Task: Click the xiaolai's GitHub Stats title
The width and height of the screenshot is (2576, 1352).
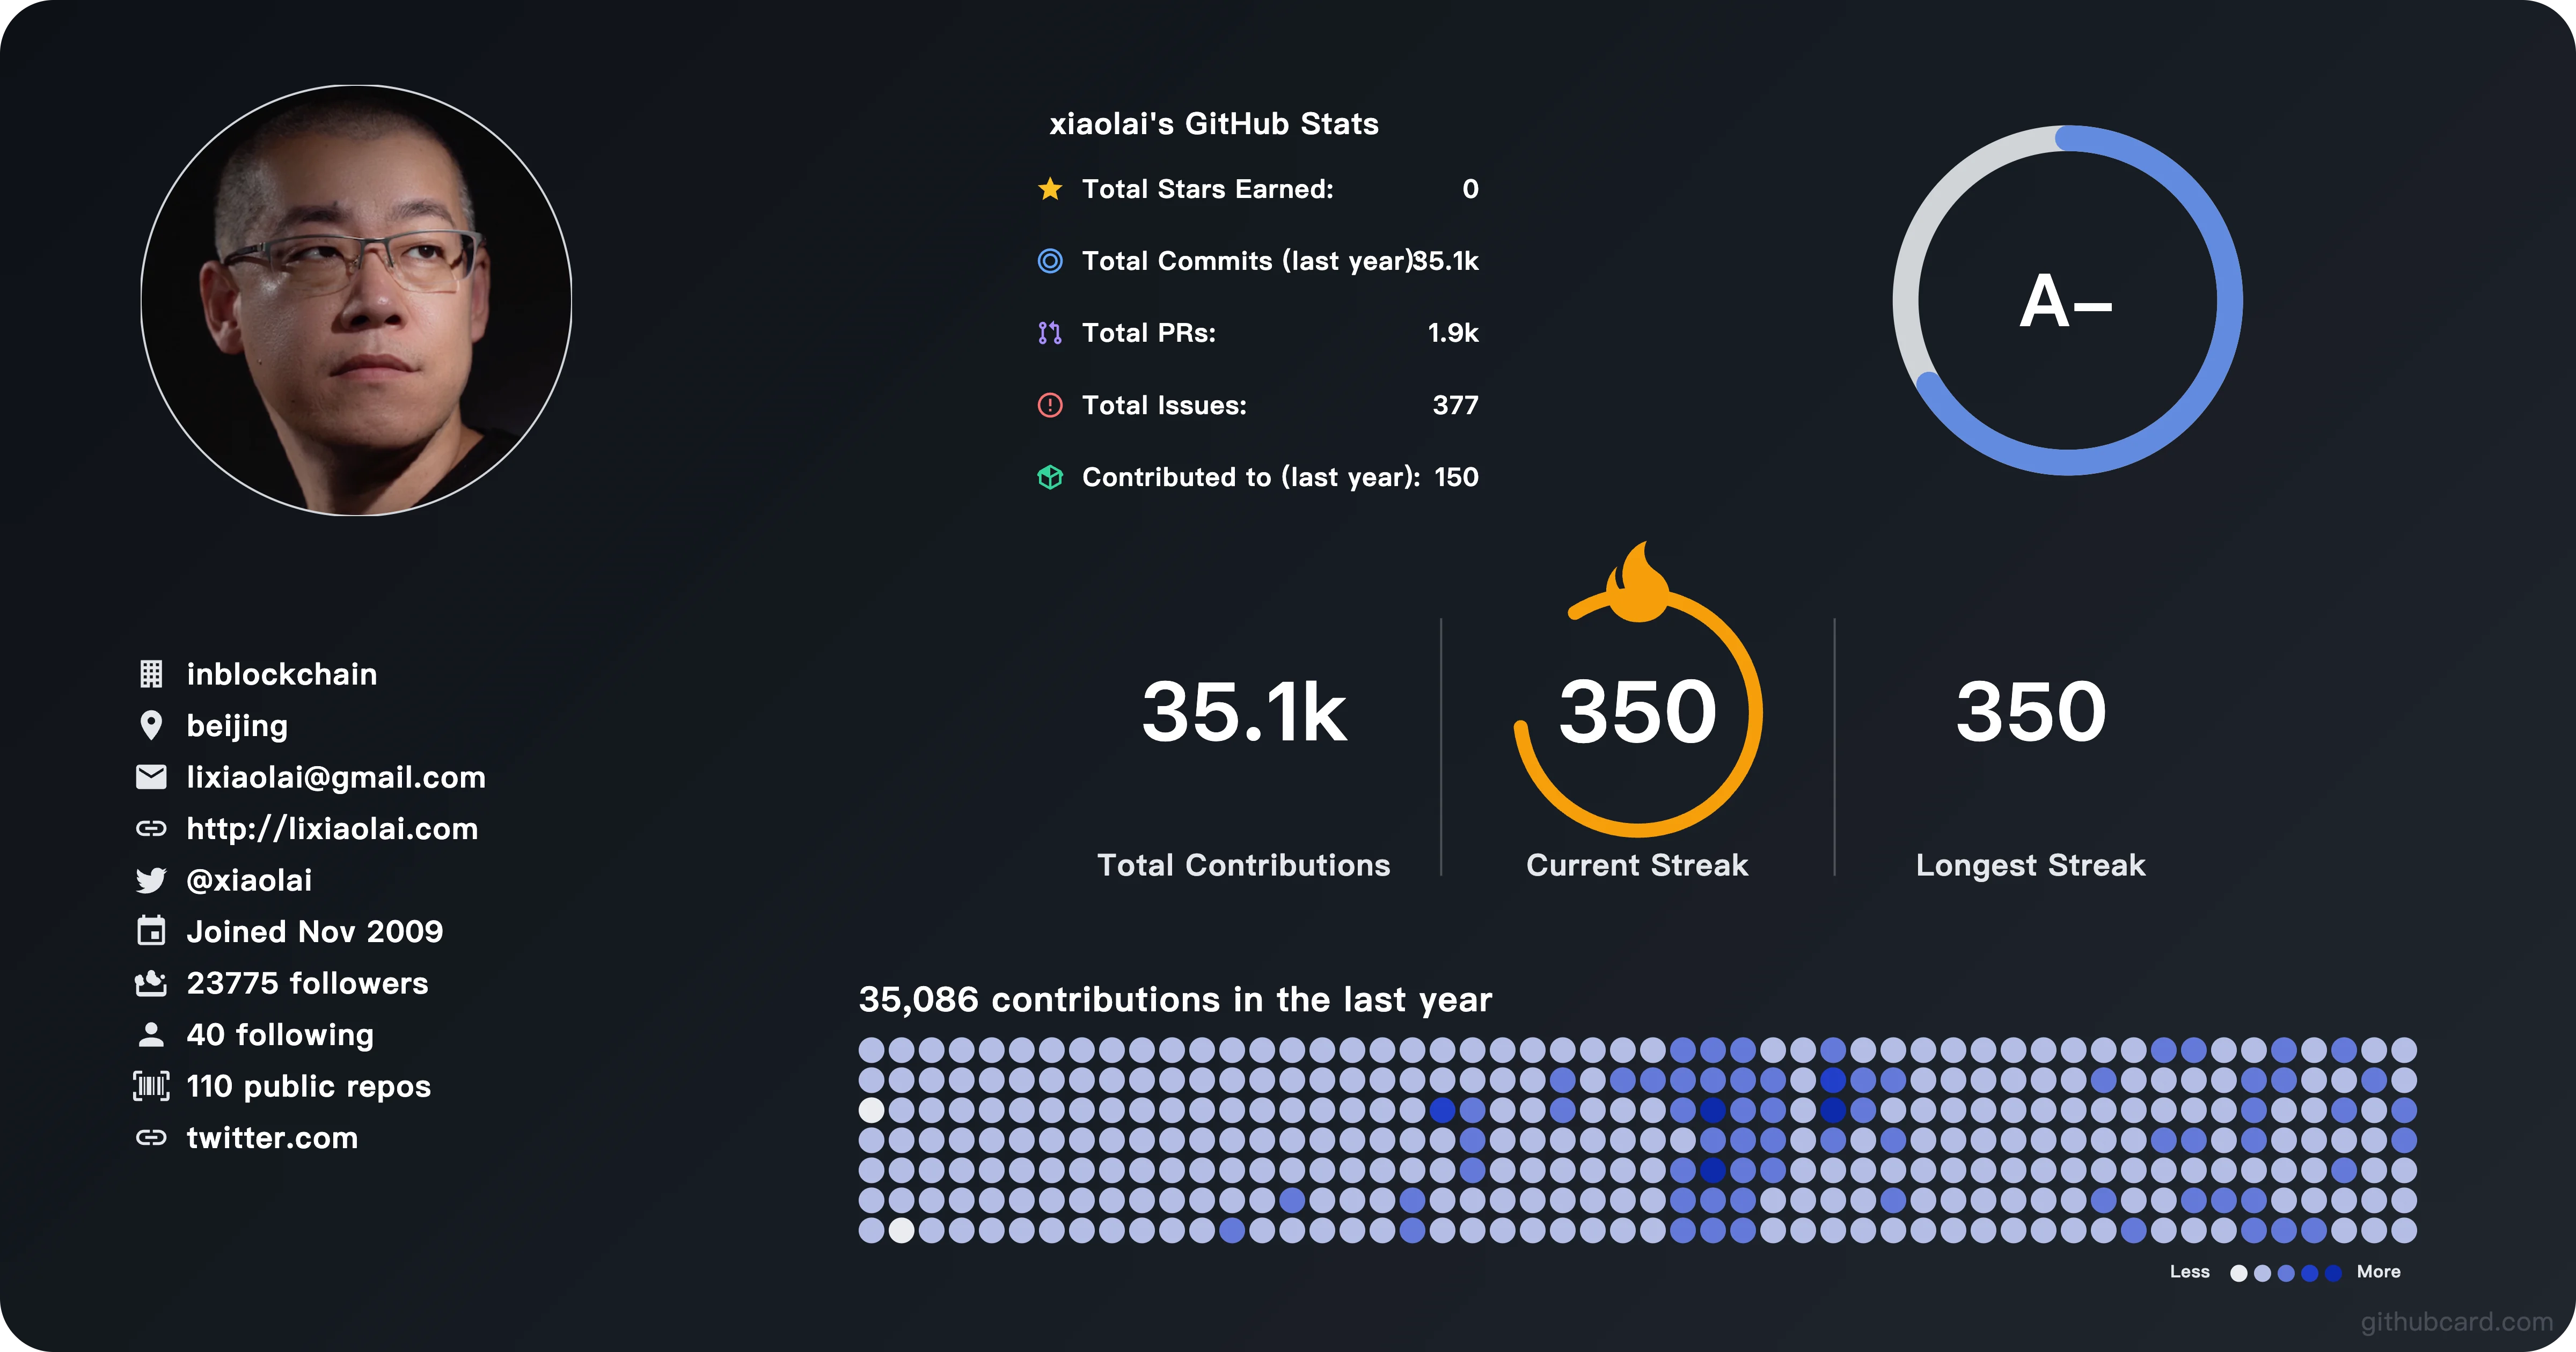Action: pos(1214,124)
